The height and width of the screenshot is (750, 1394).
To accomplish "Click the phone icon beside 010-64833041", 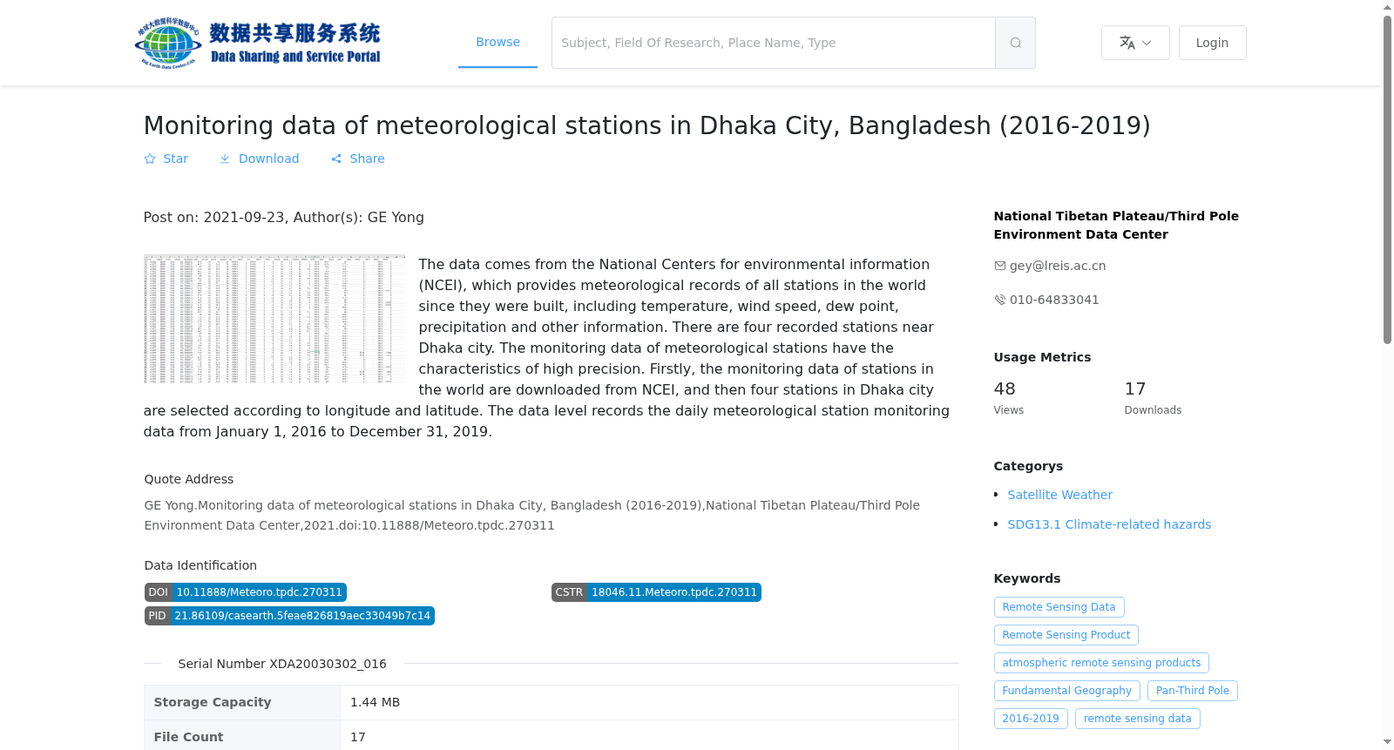I will (x=999, y=300).
